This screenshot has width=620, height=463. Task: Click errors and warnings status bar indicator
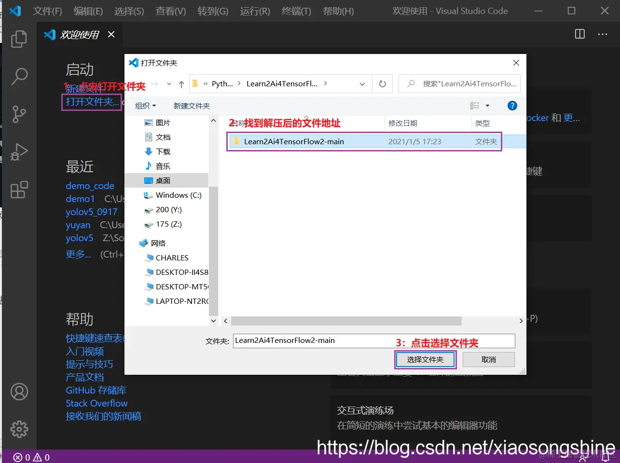point(32,457)
